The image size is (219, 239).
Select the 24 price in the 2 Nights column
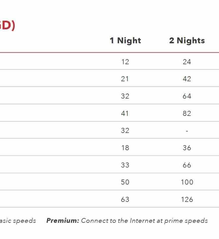187,62
